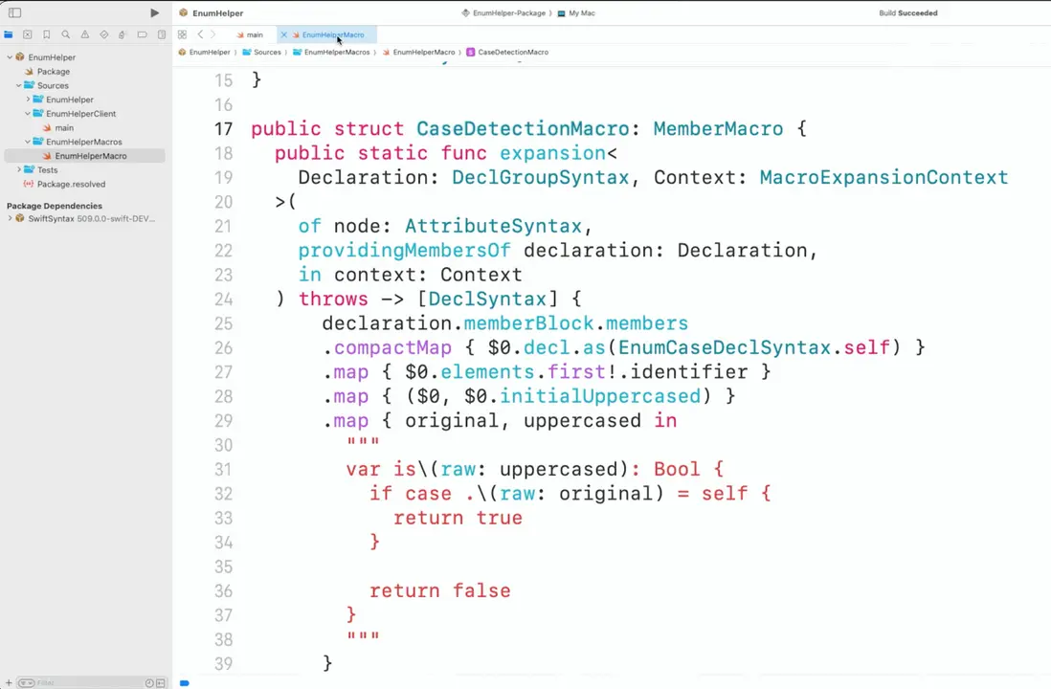Show only source-controlled files filter
The image size is (1051, 689).
click(x=161, y=683)
